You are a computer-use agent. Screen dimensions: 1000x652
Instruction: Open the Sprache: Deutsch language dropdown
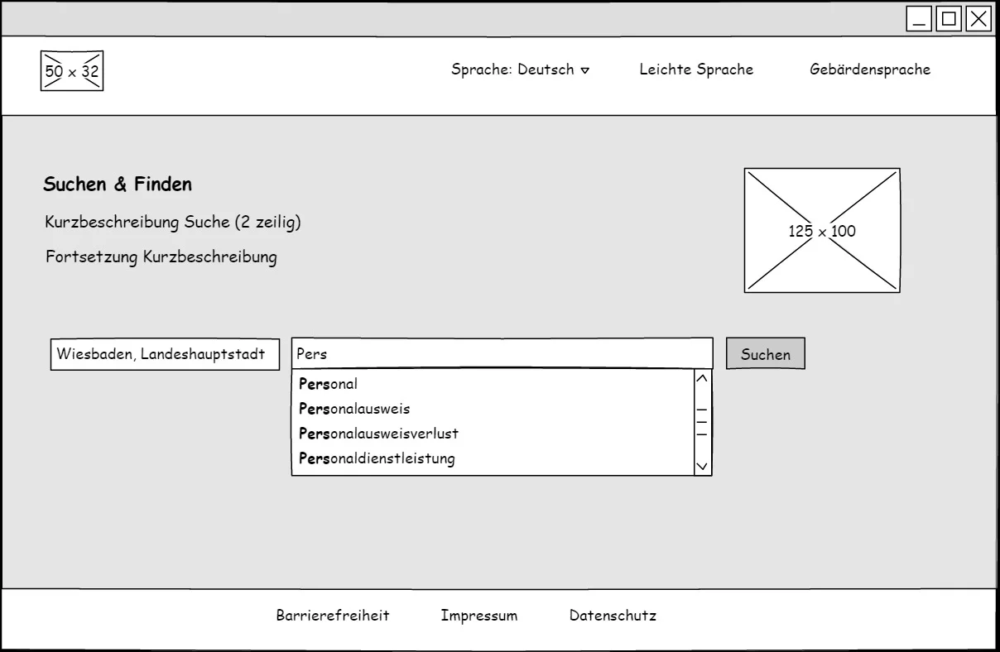pos(520,70)
